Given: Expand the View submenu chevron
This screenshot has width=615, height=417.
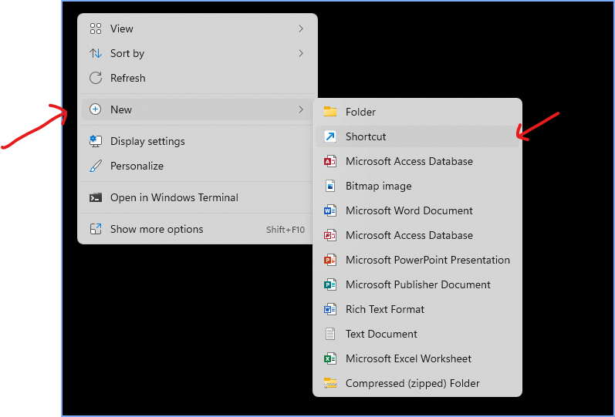Looking at the screenshot, I should click(301, 29).
